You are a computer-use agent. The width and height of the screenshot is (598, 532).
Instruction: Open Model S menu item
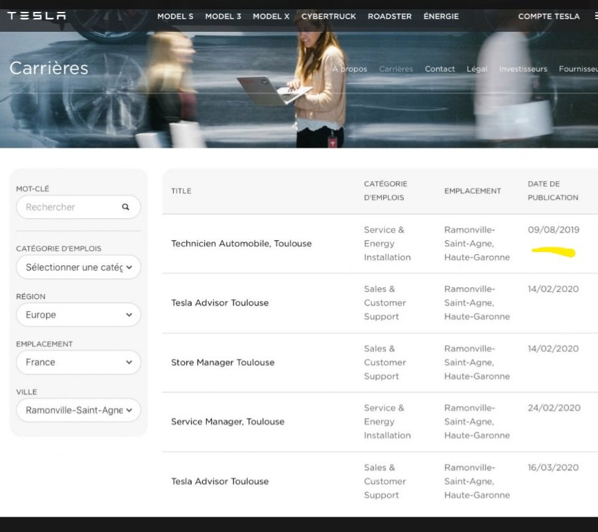point(175,16)
